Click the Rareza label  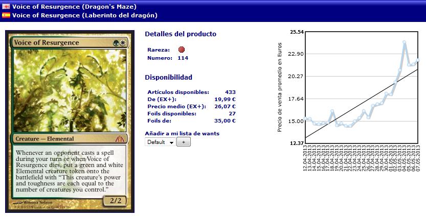[x=159, y=50]
